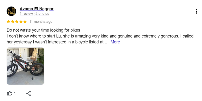Screen dimensions: 202x101
Task: Click the like count number 1
Action: point(15,94)
